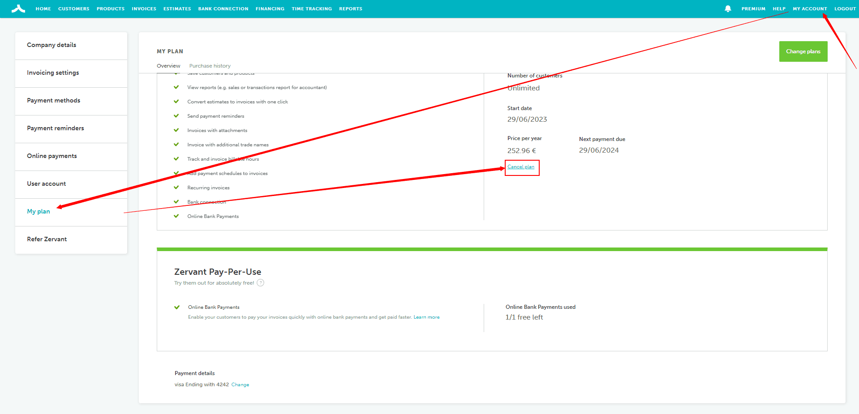The image size is (859, 414).
Task: Click checkmark beside Convert estimates to invoices
Action: tap(176, 102)
